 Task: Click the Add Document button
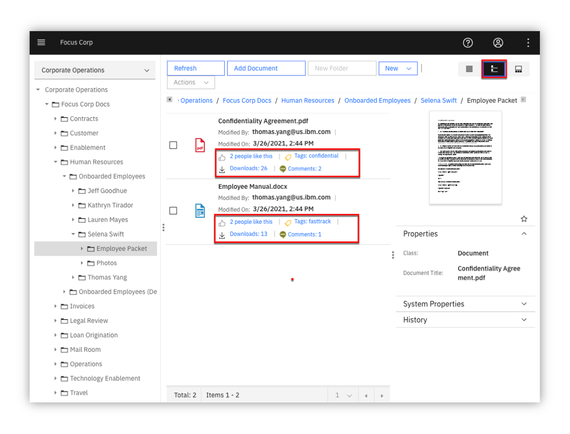(266, 68)
